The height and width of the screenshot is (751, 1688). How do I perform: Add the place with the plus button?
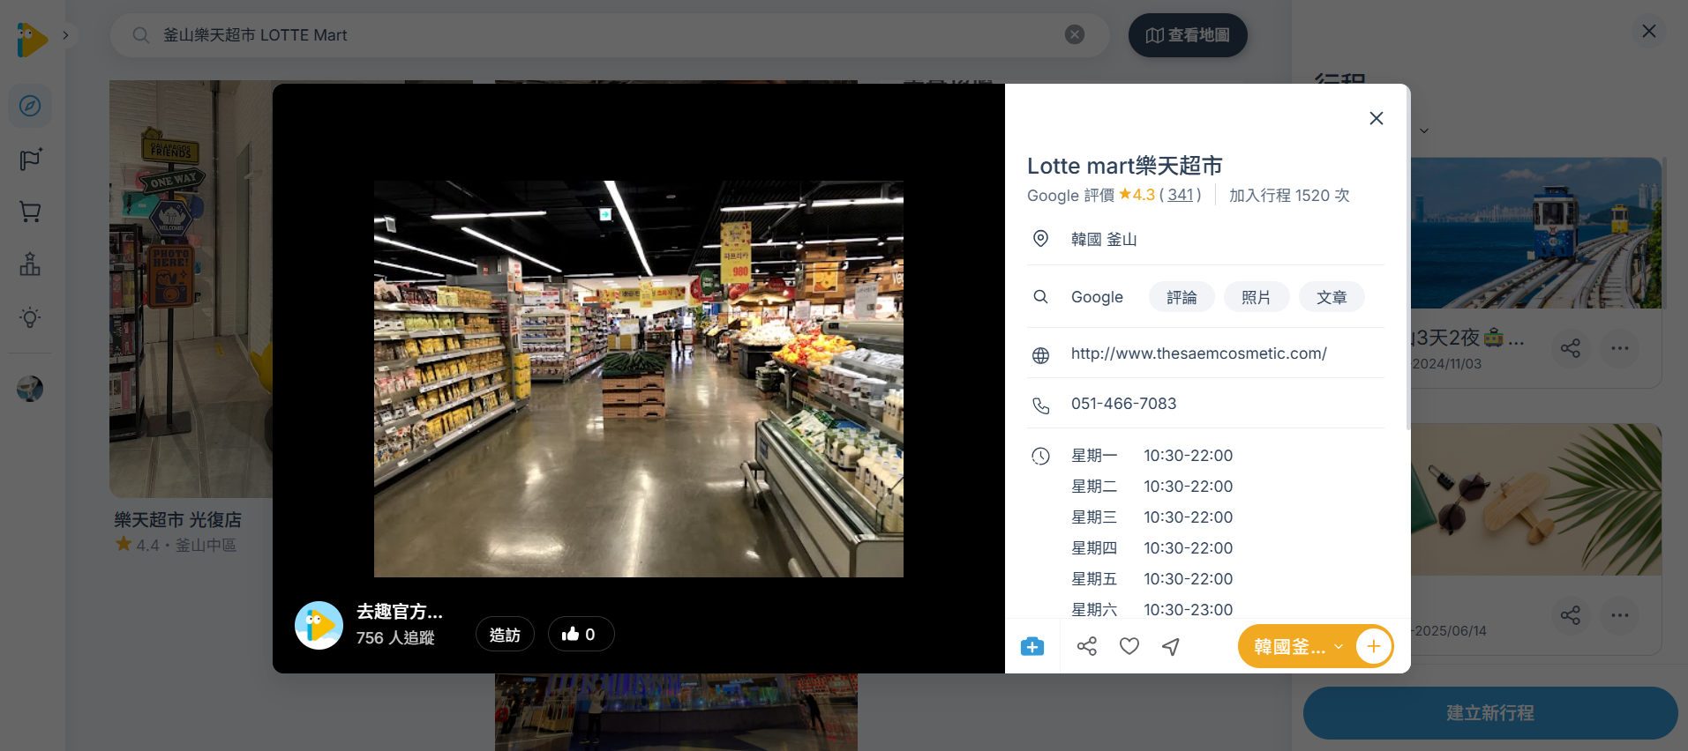point(1374,647)
